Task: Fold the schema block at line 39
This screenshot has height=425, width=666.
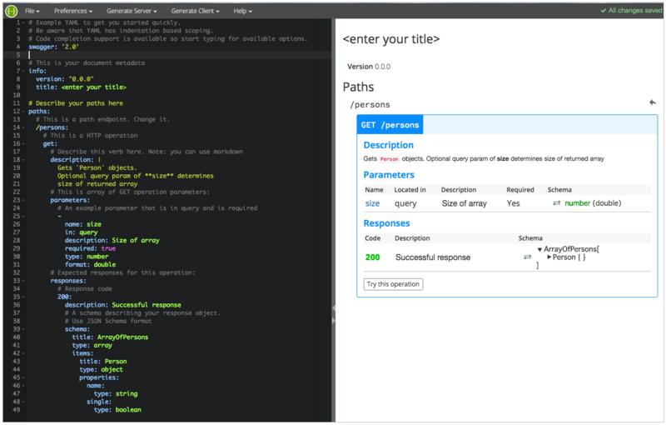Action: pos(23,329)
